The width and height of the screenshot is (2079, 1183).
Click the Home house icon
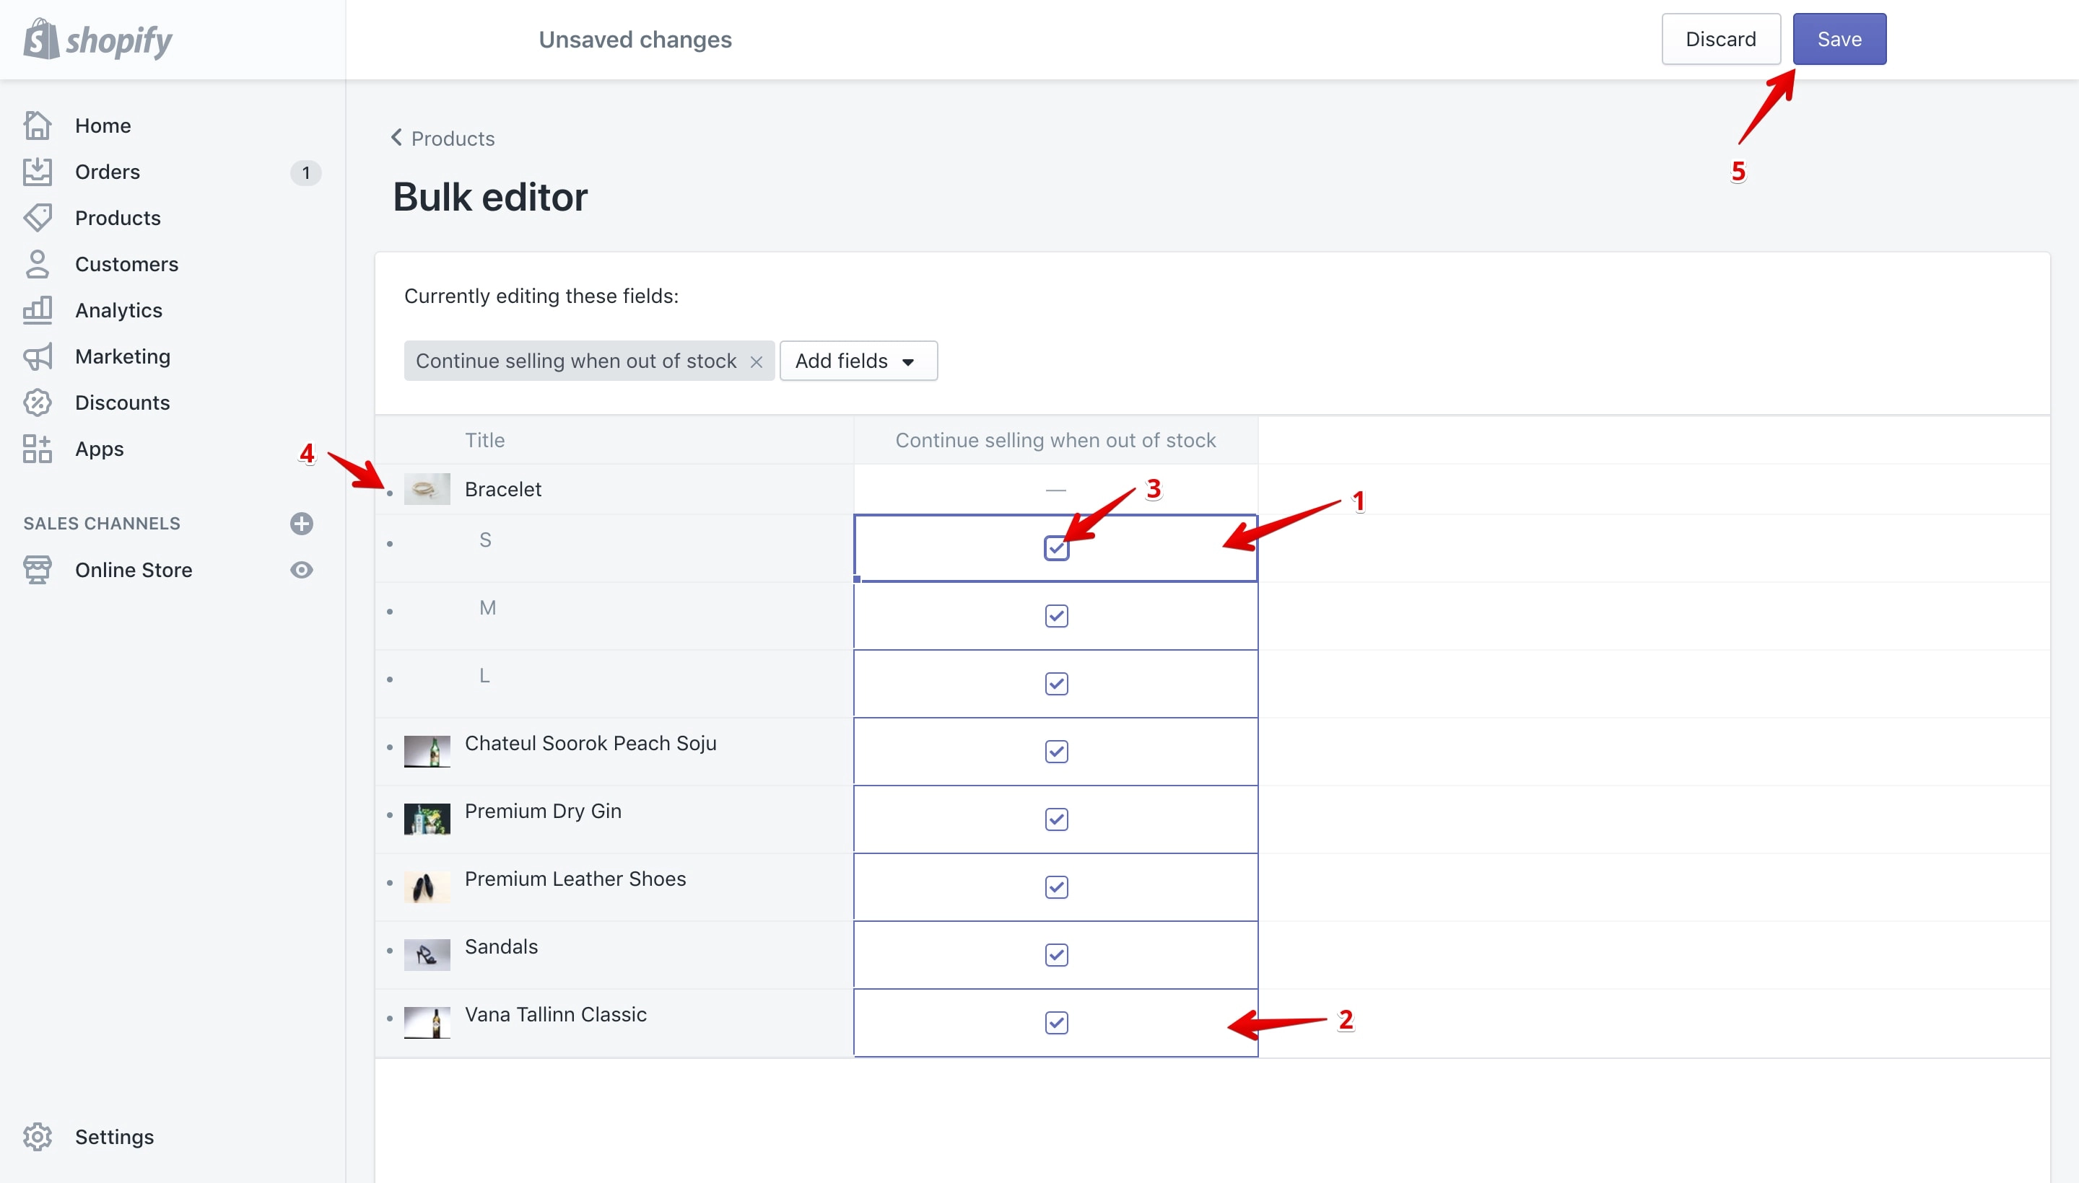38,125
